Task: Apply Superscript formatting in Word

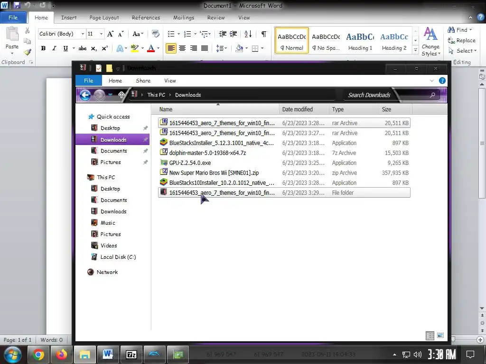Action: tap(105, 48)
